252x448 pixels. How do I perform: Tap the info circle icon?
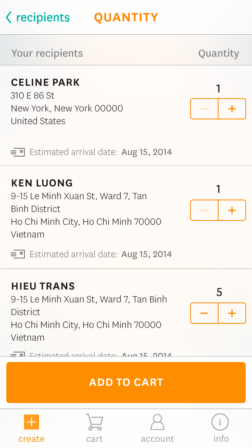tap(220, 422)
